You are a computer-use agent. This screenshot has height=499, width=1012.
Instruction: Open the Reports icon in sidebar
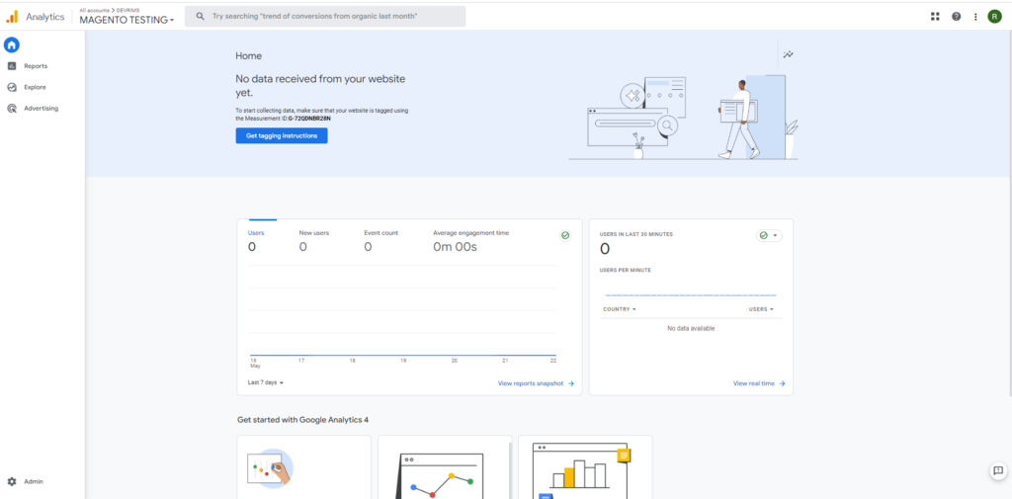12,66
